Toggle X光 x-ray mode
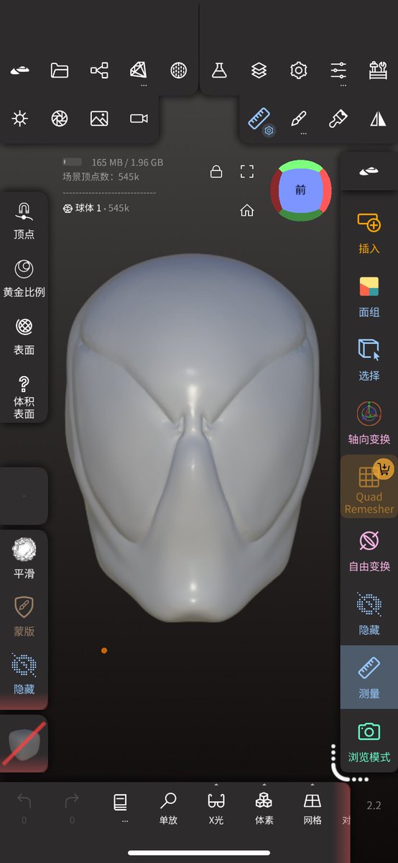 tap(216, 808)
